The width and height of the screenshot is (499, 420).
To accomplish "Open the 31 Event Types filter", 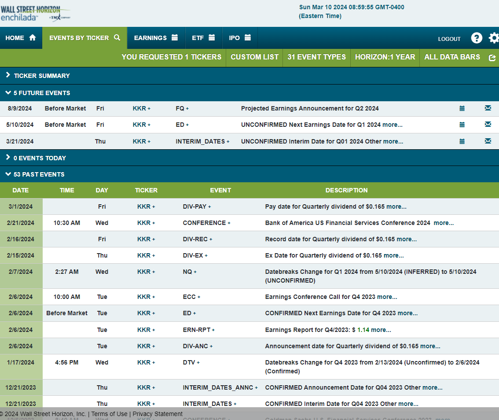I will 316,57.
